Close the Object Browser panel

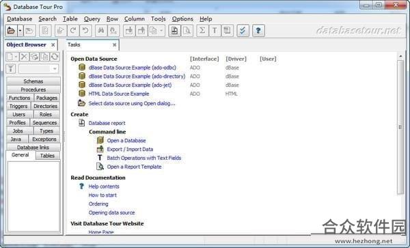point(53,45)
